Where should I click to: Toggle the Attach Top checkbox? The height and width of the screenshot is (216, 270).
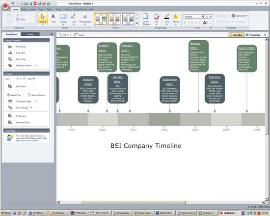click(x=8, y=95)
